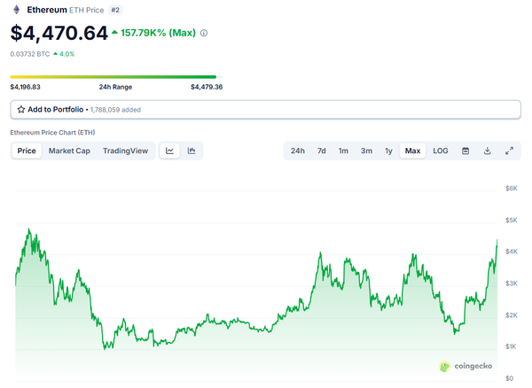Click the 0.03732 BTC value

30,54
